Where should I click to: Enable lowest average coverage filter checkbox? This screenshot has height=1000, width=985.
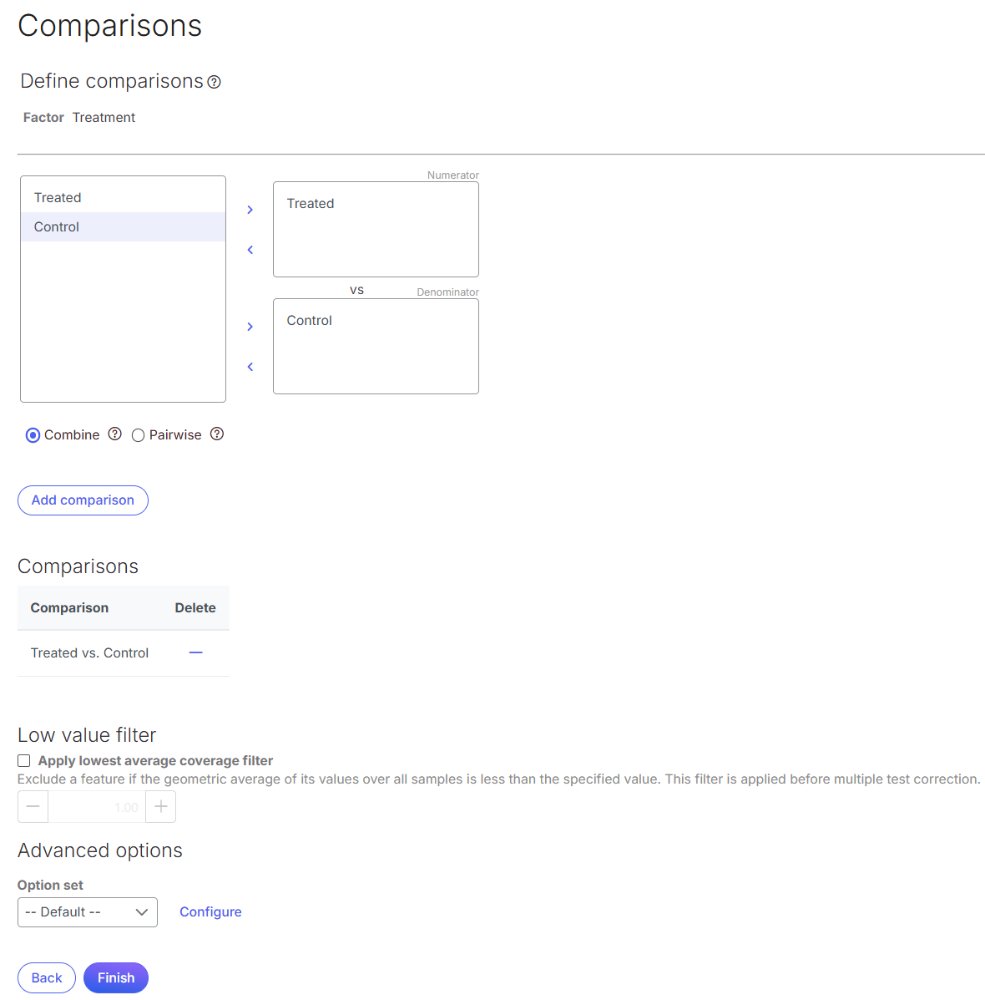24,761
